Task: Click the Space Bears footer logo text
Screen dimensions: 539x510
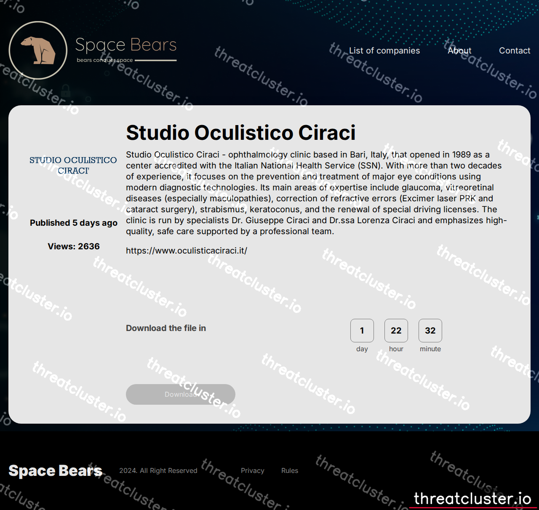Action: [55, 470]
